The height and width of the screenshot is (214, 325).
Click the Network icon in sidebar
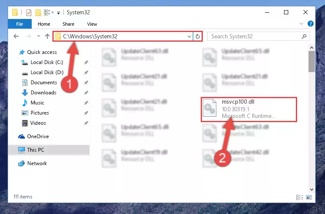[22, 163]
